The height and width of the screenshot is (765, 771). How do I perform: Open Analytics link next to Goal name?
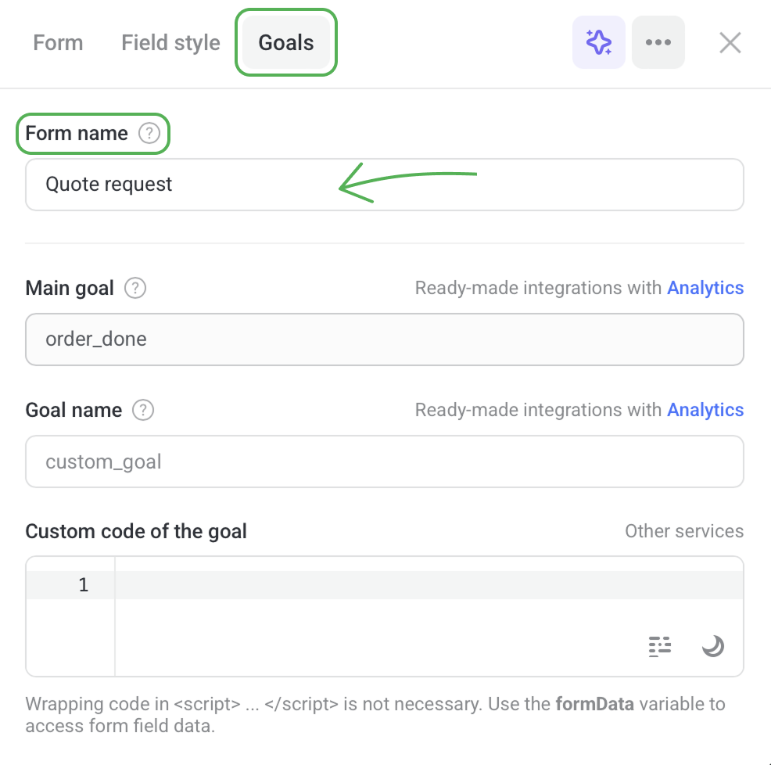pyautogui.click(x=705, y=411)
